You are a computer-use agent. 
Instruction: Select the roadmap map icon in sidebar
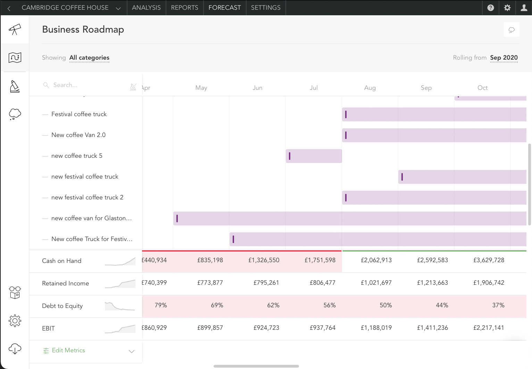tap(15, 58)
